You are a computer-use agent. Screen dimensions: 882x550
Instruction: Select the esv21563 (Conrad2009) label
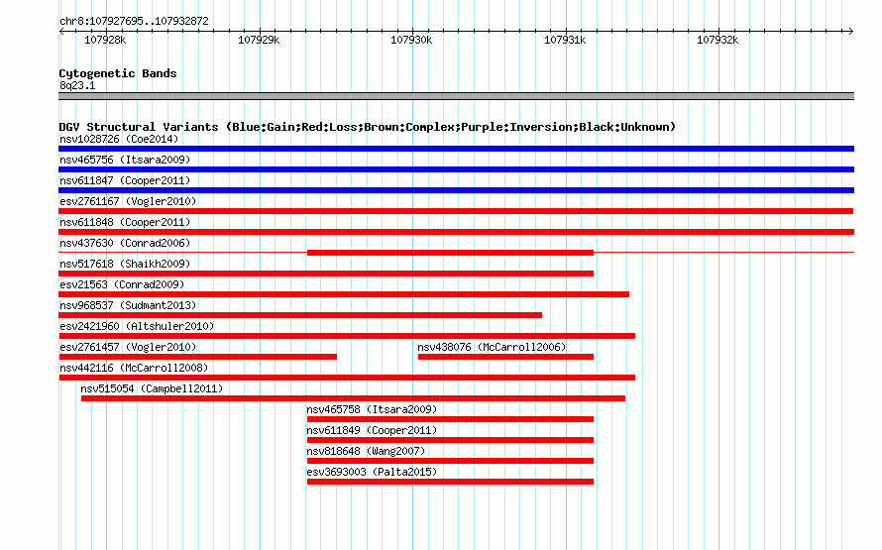coord(122,284)
